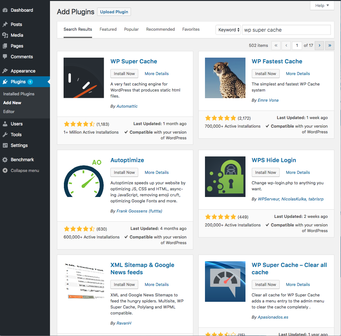Click the plugin search keyword field
This screenshot has width=341, height=336.
[286, 30]
